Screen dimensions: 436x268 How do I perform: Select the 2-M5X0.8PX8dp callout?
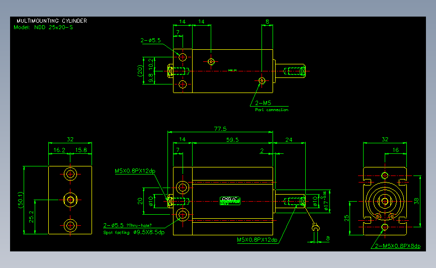point(398,246)
